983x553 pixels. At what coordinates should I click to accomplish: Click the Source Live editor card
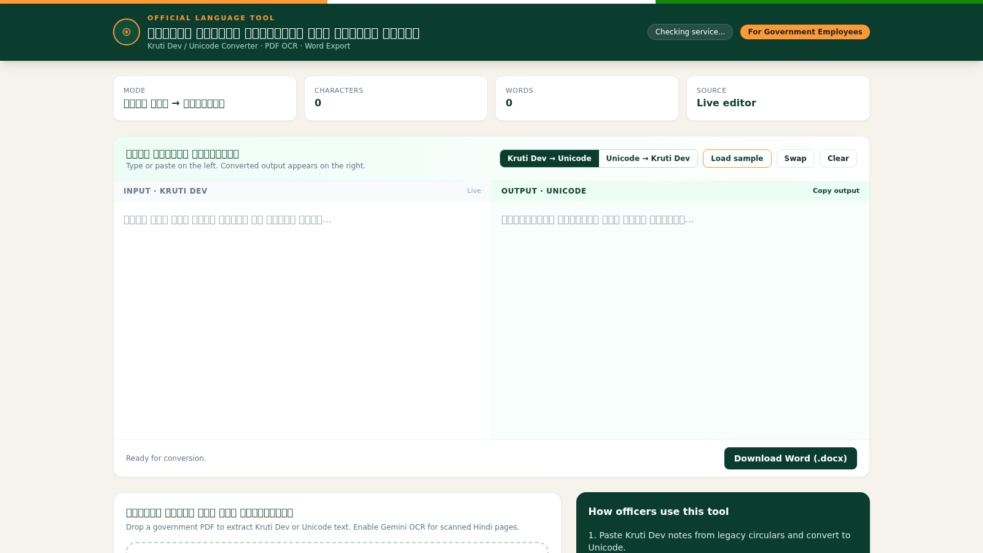(x=778, y=98)
